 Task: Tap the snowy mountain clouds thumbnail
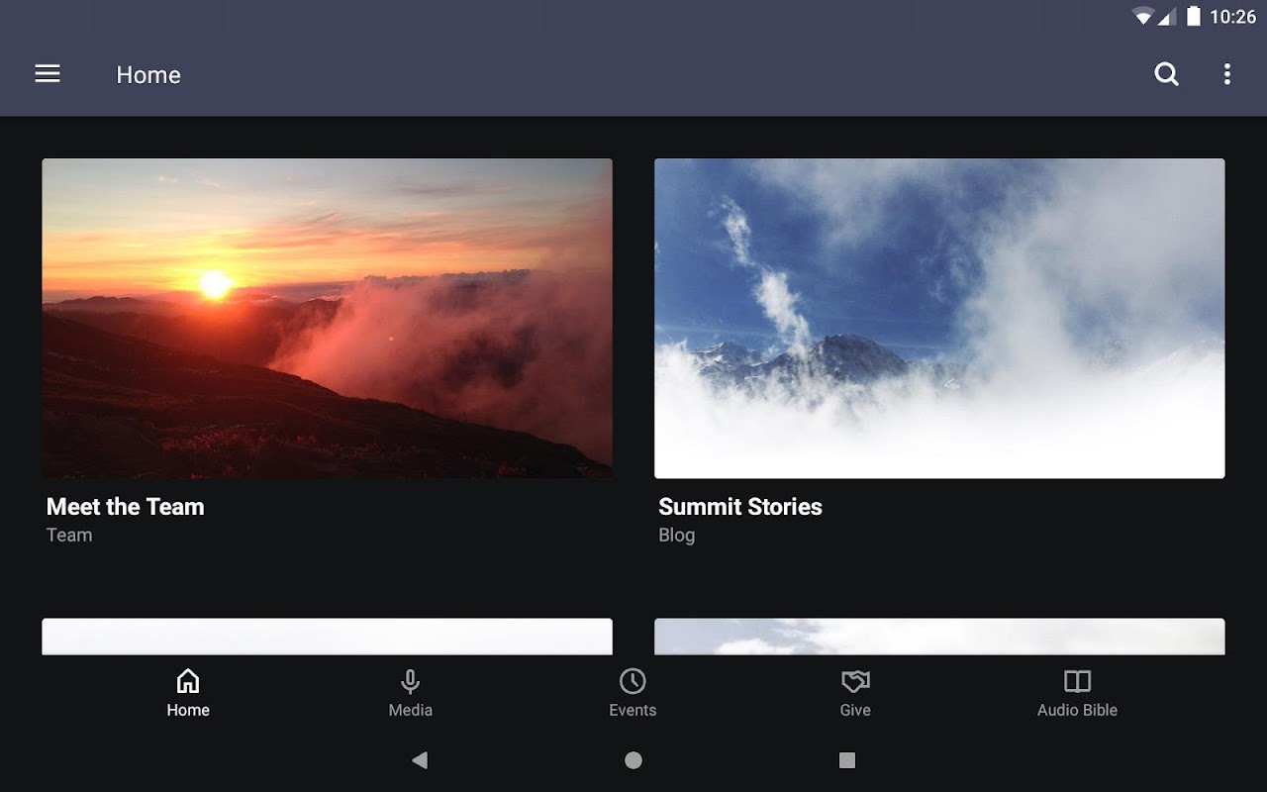coord(939,319)
